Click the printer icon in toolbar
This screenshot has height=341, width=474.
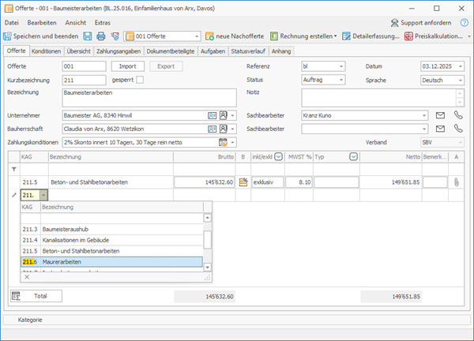point(101,36)
